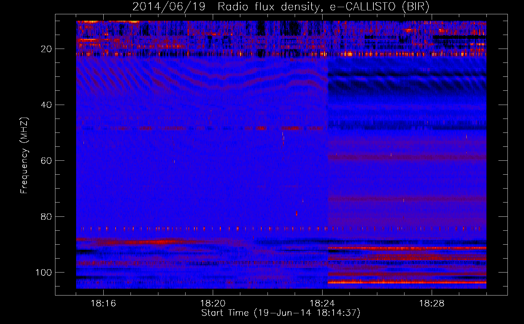The height and width of the screenshot is (324, 524).
Task: Click the 80 frequency tick label
Action: pos(46,216)
